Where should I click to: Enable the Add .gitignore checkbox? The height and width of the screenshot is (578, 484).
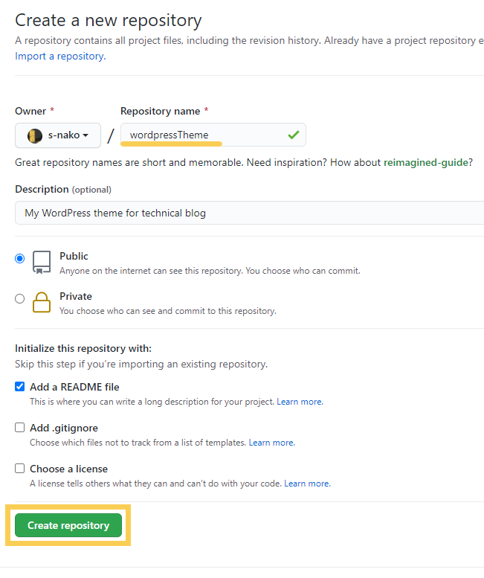pos(20,427)
